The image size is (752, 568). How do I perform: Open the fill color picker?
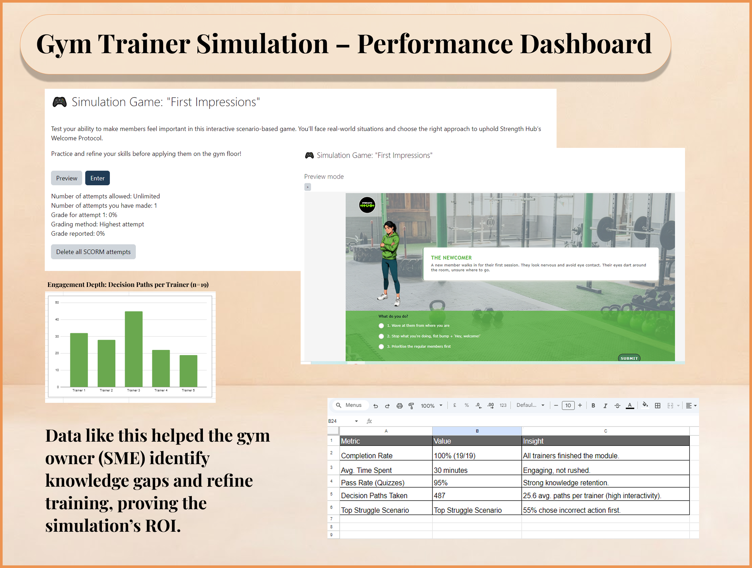645,405
